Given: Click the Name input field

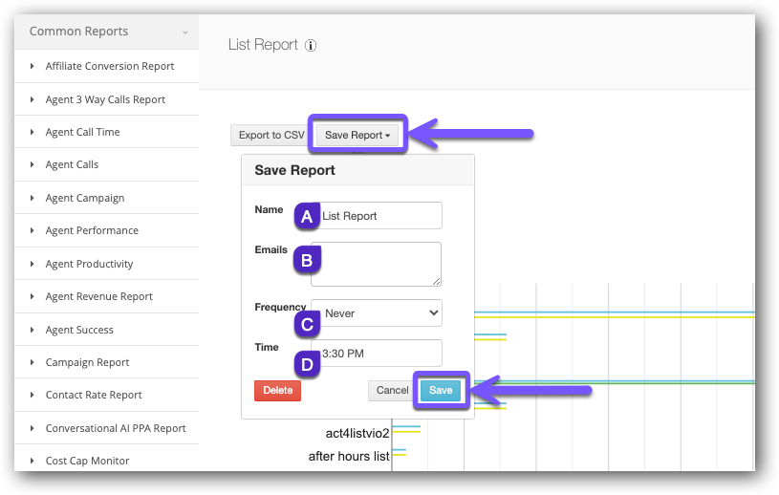Looking at the screenshot, I should point(379,216).
